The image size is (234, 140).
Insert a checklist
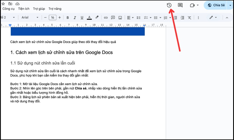(x=146, y=18)
